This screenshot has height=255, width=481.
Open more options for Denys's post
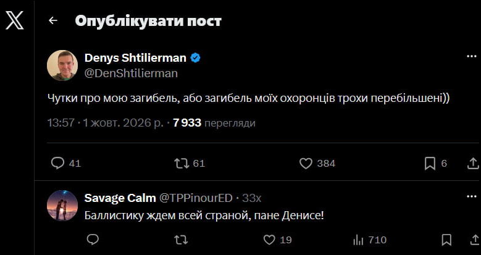coord(471,56)
